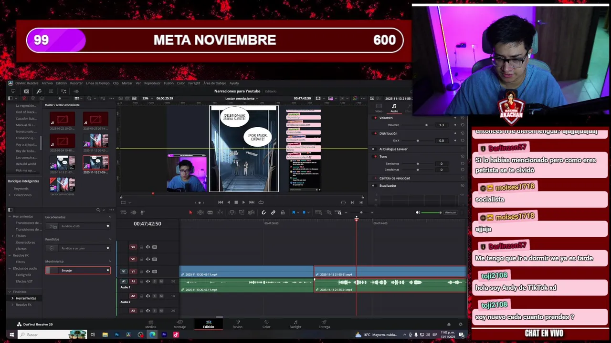Click the media pool search magnifier
This screenshot has height=343, width=611.
pyautogui.click(x=89, y=98)
